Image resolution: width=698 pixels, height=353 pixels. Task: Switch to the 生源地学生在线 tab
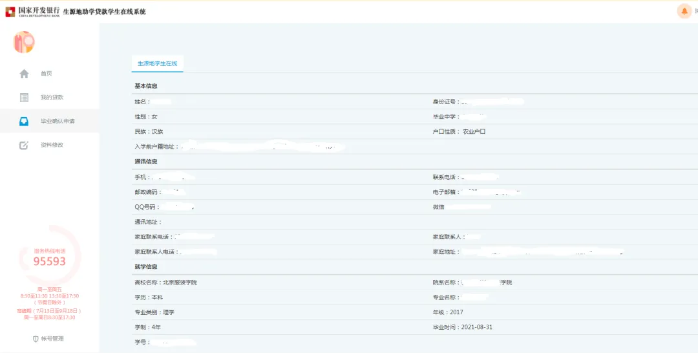click(157, 63)
